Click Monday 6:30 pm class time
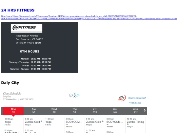177x133 pixels. [x=9, y=130]
